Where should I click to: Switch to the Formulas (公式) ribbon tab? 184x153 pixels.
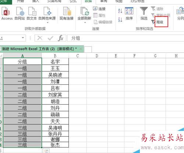73,1
